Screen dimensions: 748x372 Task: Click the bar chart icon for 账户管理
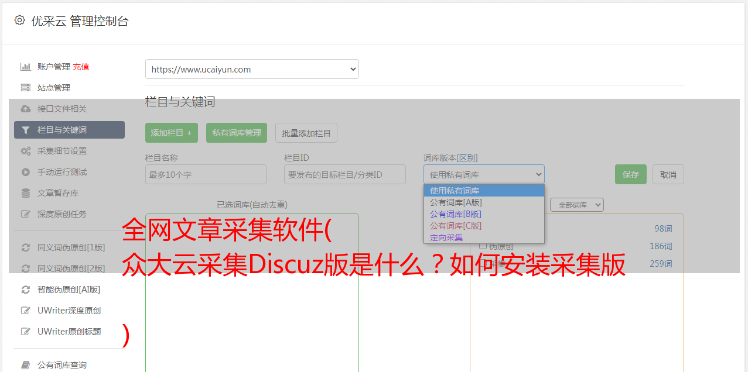click(26, 67)
